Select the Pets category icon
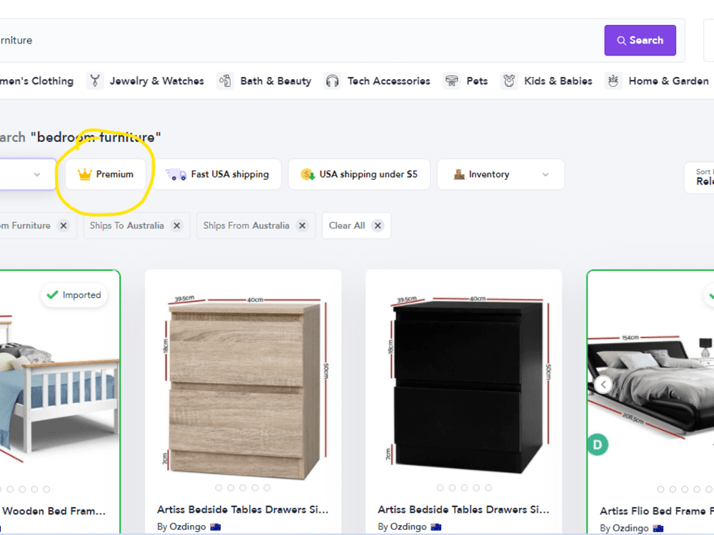 451,81
